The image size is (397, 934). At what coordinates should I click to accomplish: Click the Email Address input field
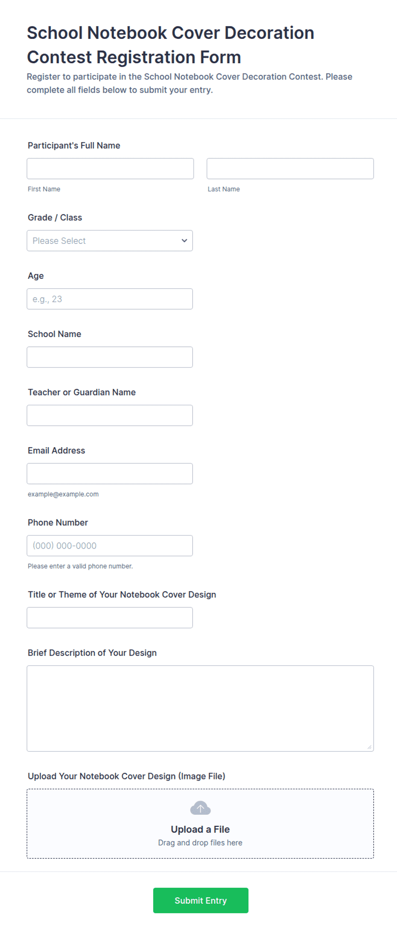pyautogui.click(x=110, y=474)
